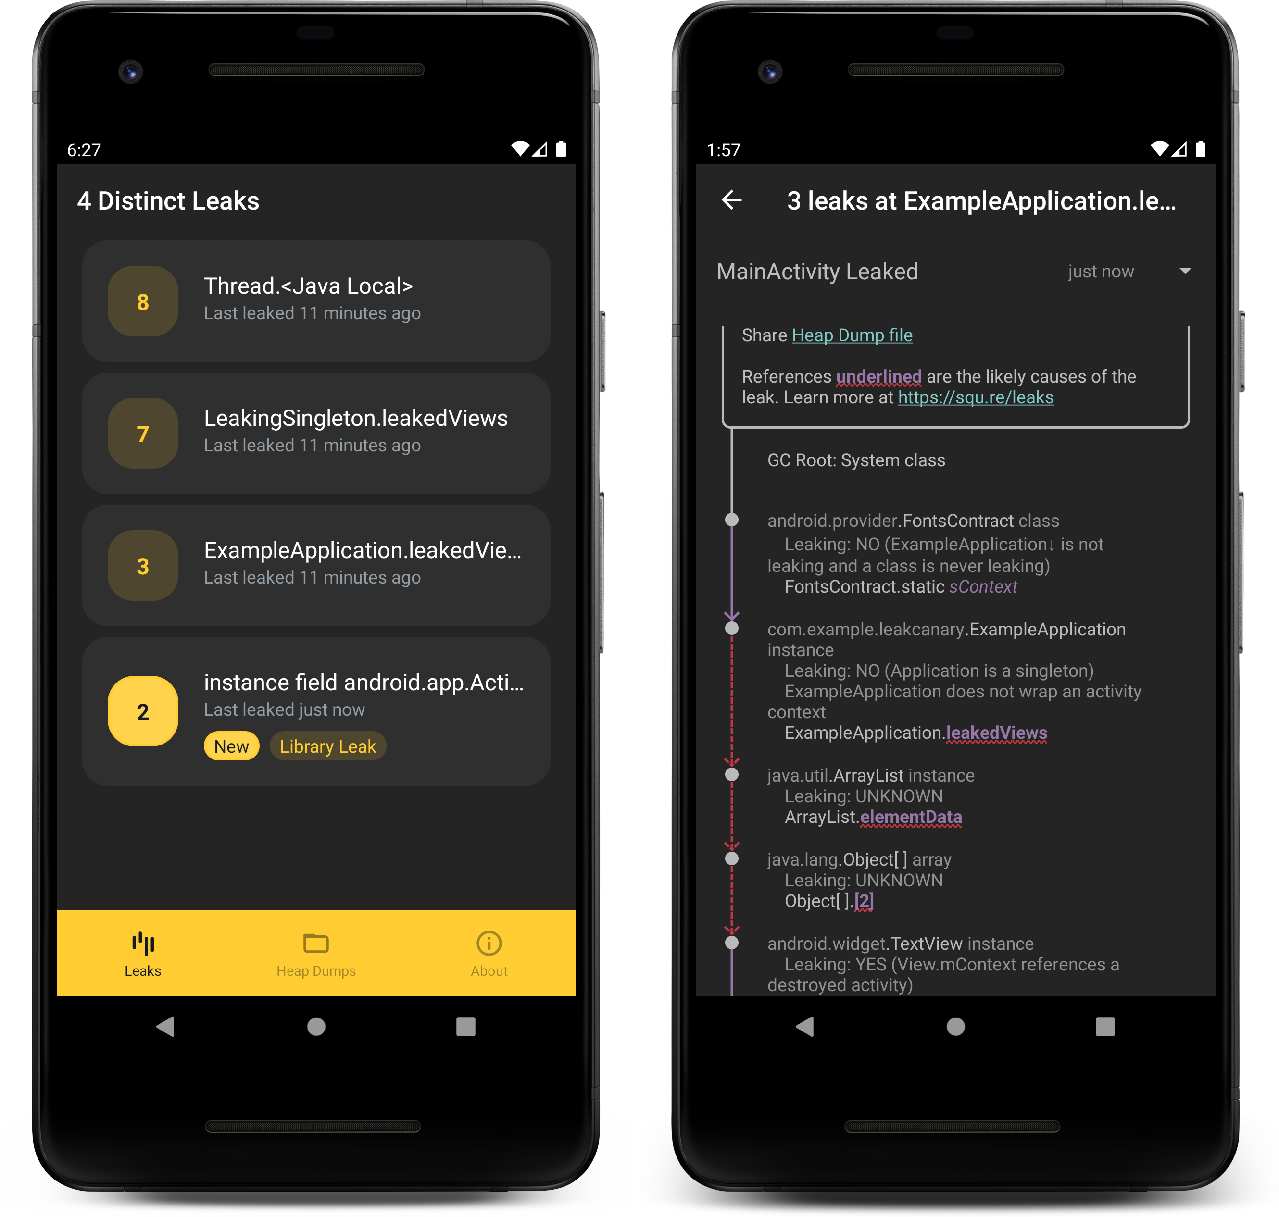
Task: Scroll leak trace reference list
Action: click(960, 684)
